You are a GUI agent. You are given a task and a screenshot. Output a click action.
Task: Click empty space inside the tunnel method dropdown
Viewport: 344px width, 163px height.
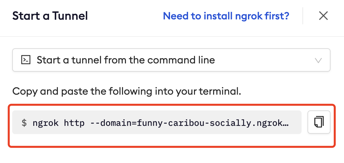pos(263,60)
